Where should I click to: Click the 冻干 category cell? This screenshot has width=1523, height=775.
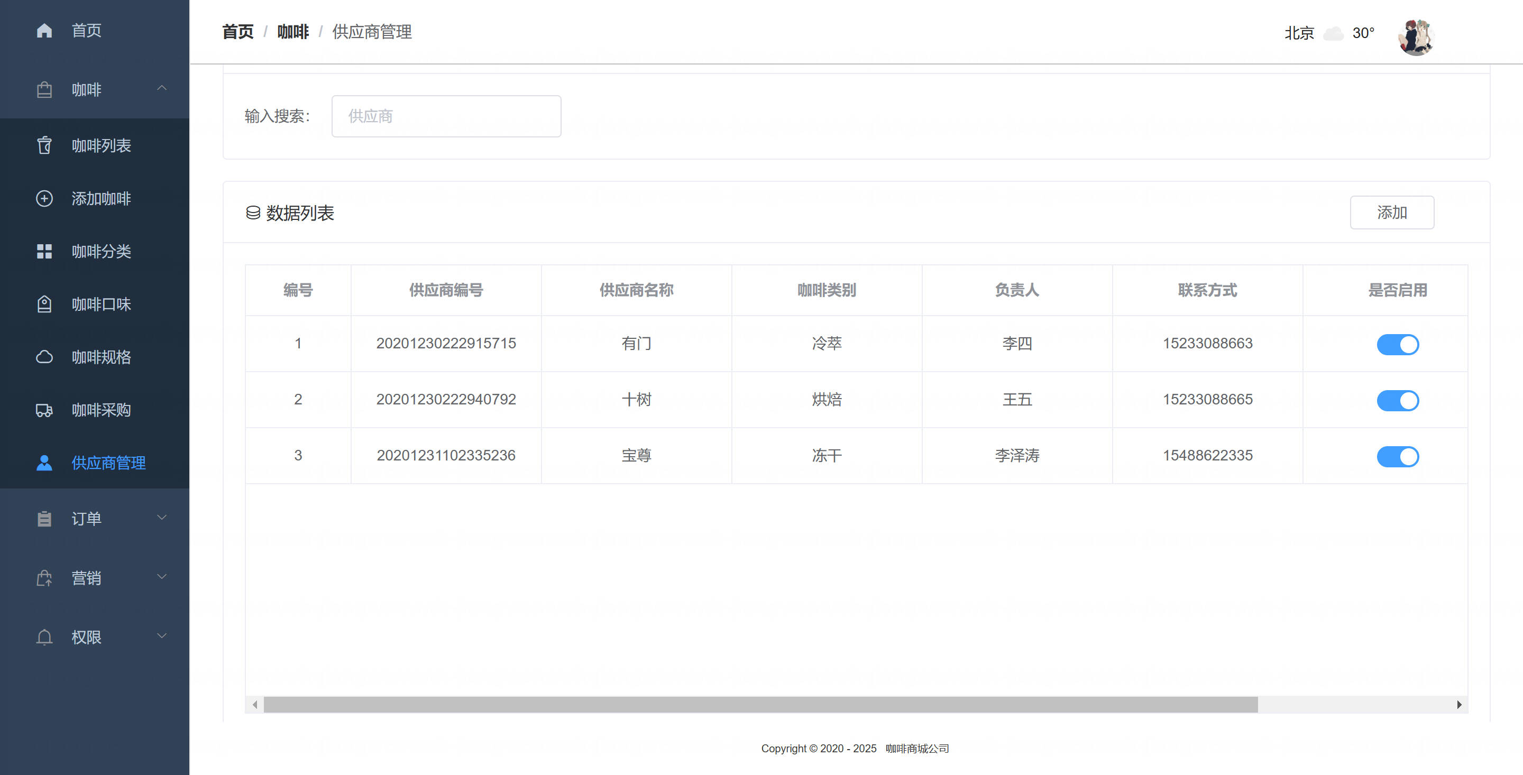[827, 456]
